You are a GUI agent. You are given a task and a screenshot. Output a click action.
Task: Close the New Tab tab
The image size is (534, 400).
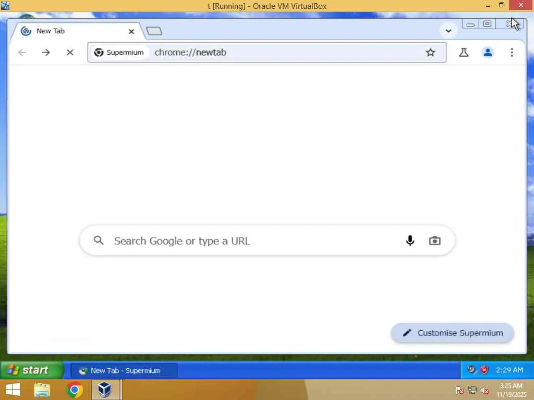[x=131, y=32]
